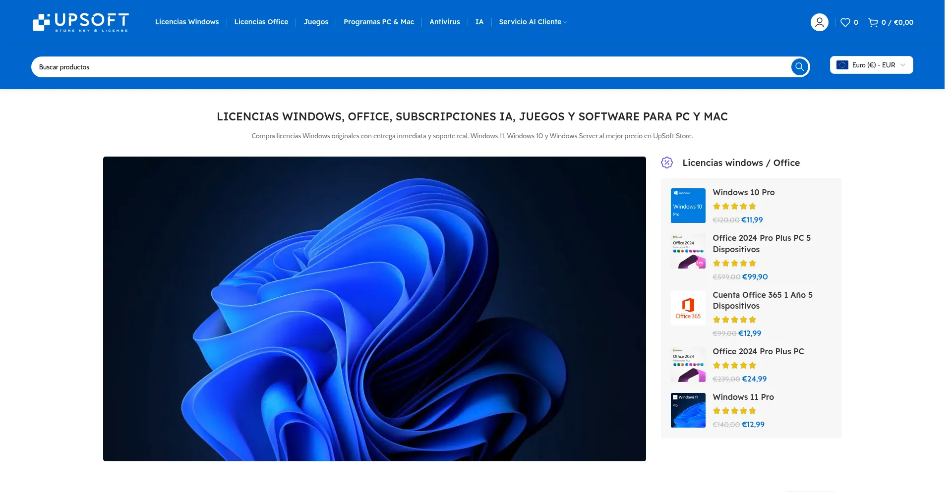Open Office 365 product thumbnail
This screenshot has width=952, height=492.
(x=688, y=308)
